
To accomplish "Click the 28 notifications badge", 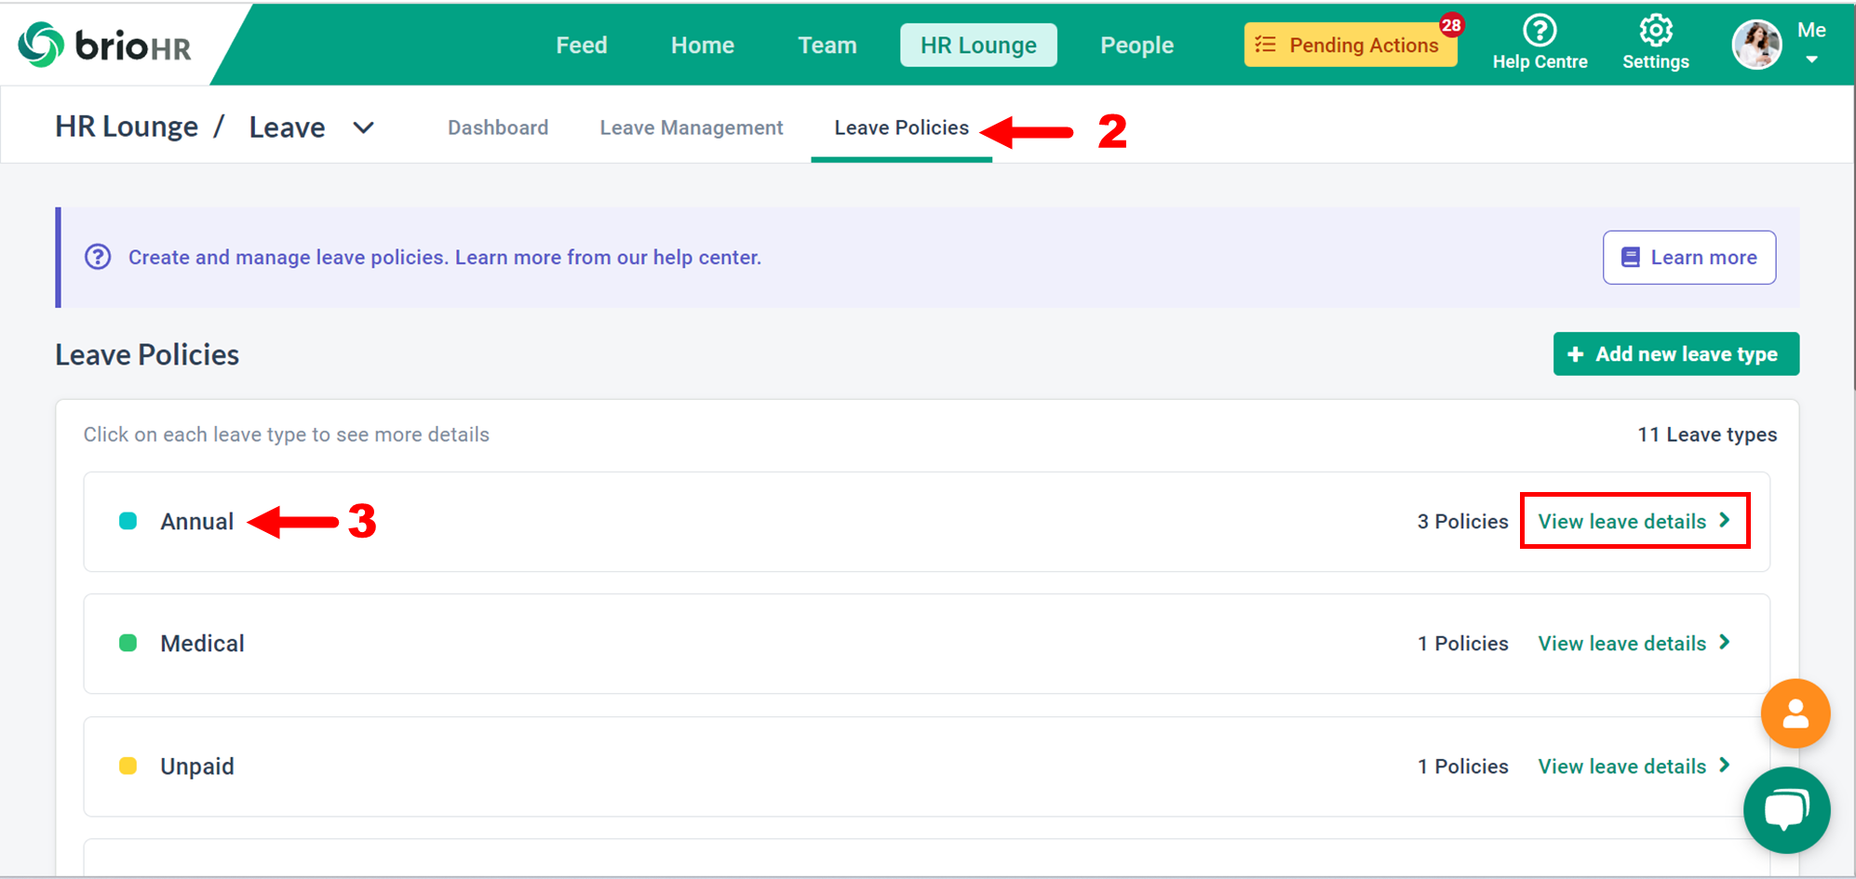I will pos(1451,25).
